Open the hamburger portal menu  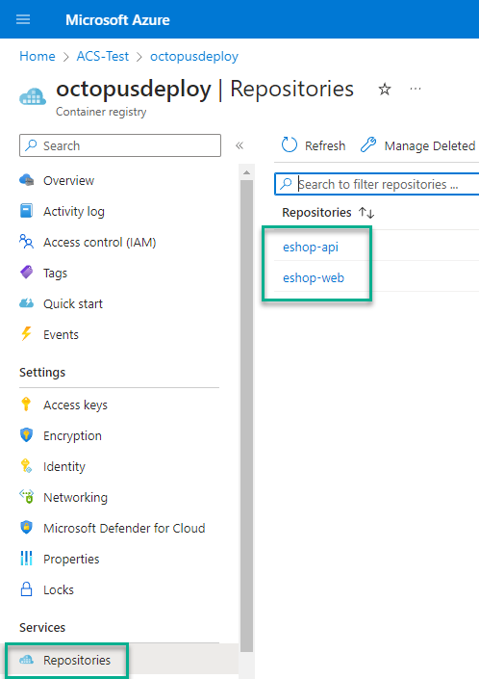(x=23, y=19)
